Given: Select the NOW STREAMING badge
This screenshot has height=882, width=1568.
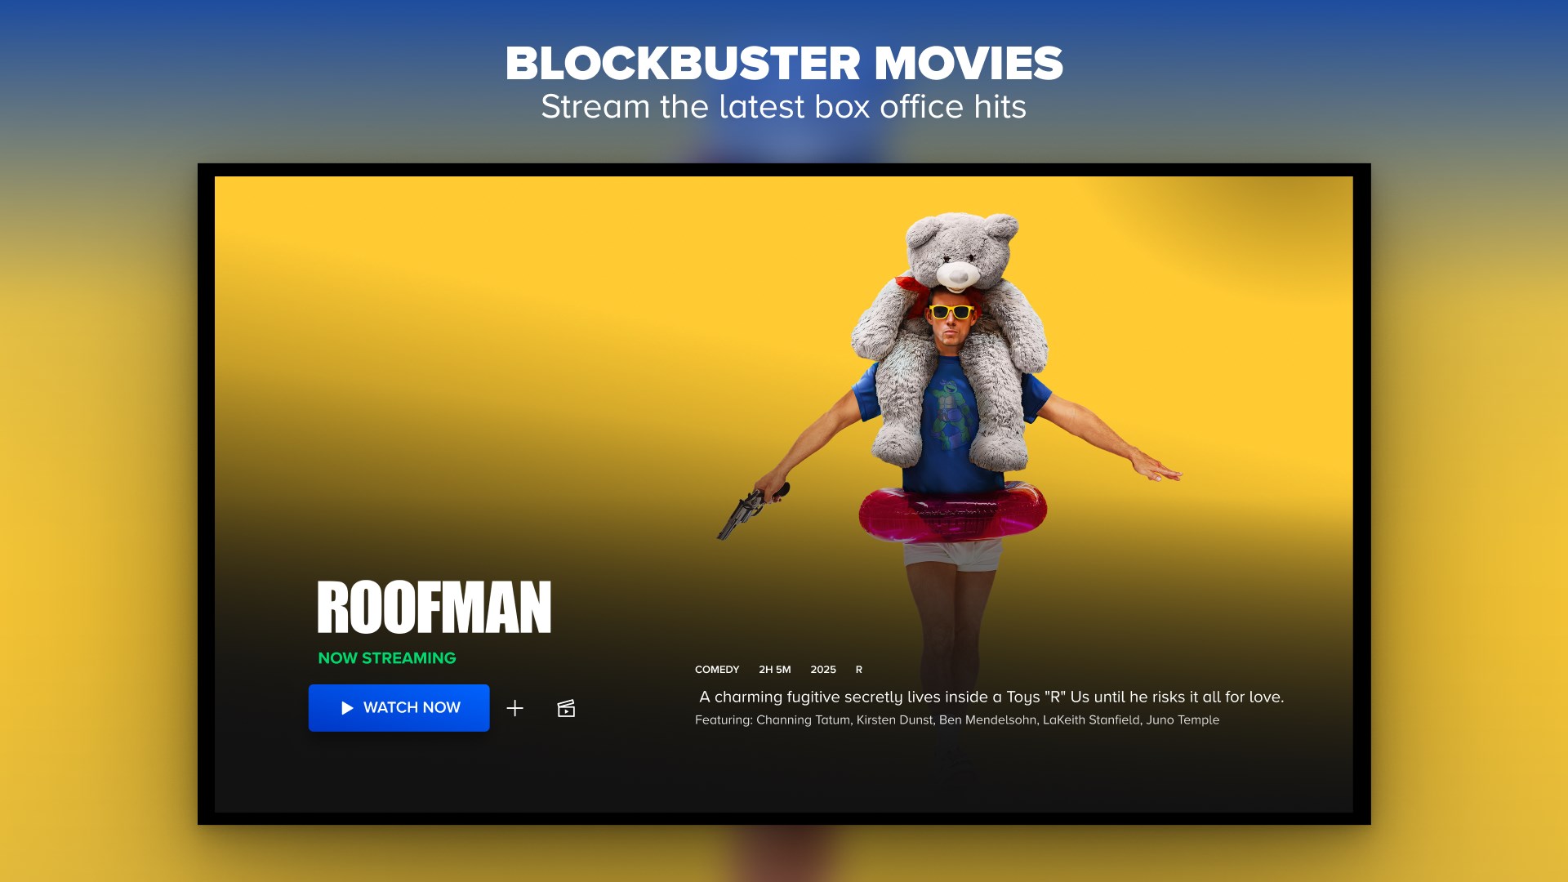Looking at the screenshot, I should 386,658.
